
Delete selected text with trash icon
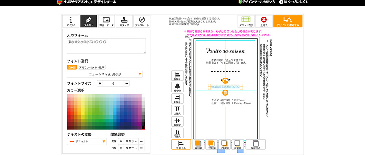point(225,93)
